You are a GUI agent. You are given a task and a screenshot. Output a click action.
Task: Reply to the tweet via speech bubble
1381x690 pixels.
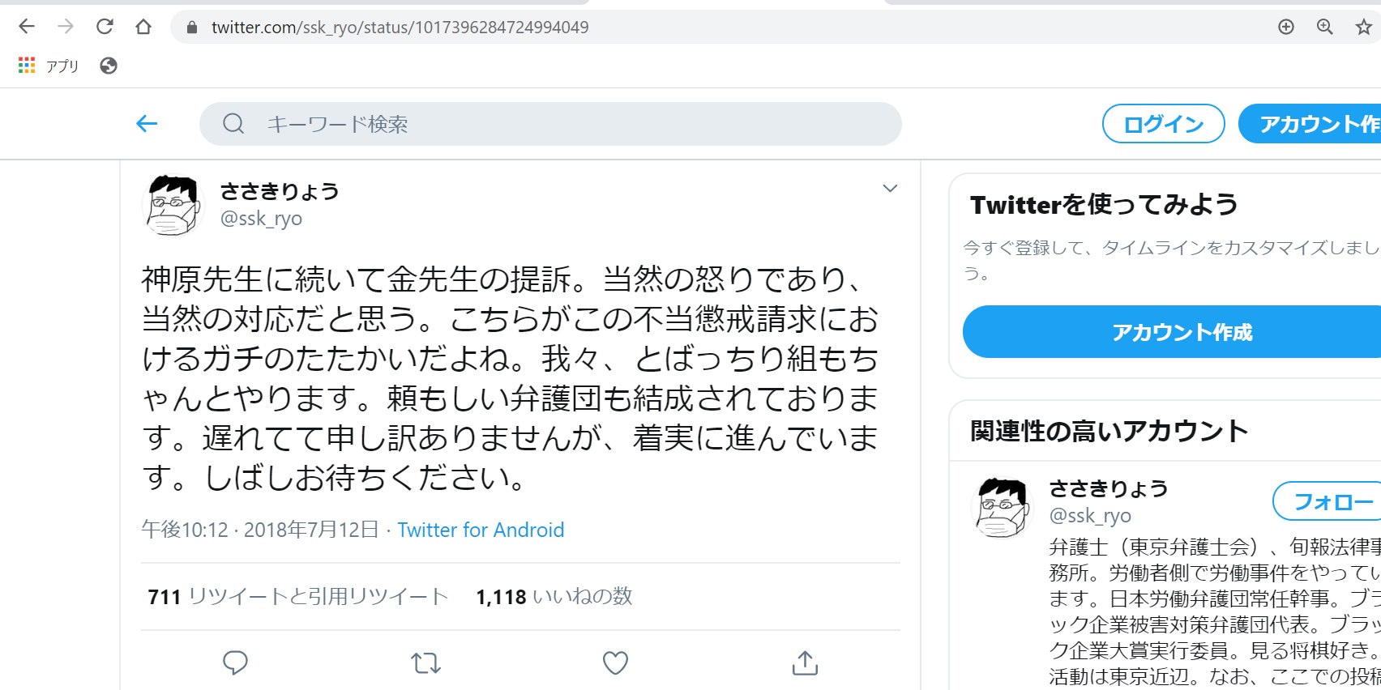tap(235, 662)
